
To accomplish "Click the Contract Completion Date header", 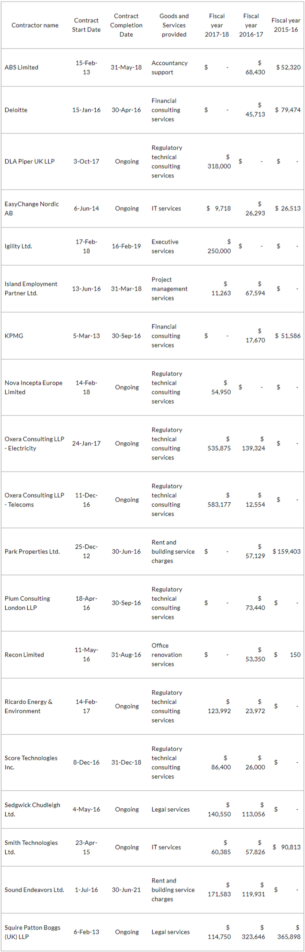I will tap(126, 25).
